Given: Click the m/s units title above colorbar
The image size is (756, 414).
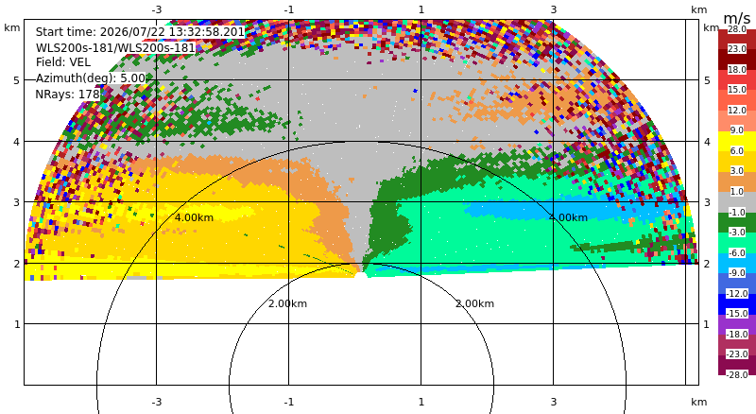Looking at the screenshot, I should click(737, 18).
